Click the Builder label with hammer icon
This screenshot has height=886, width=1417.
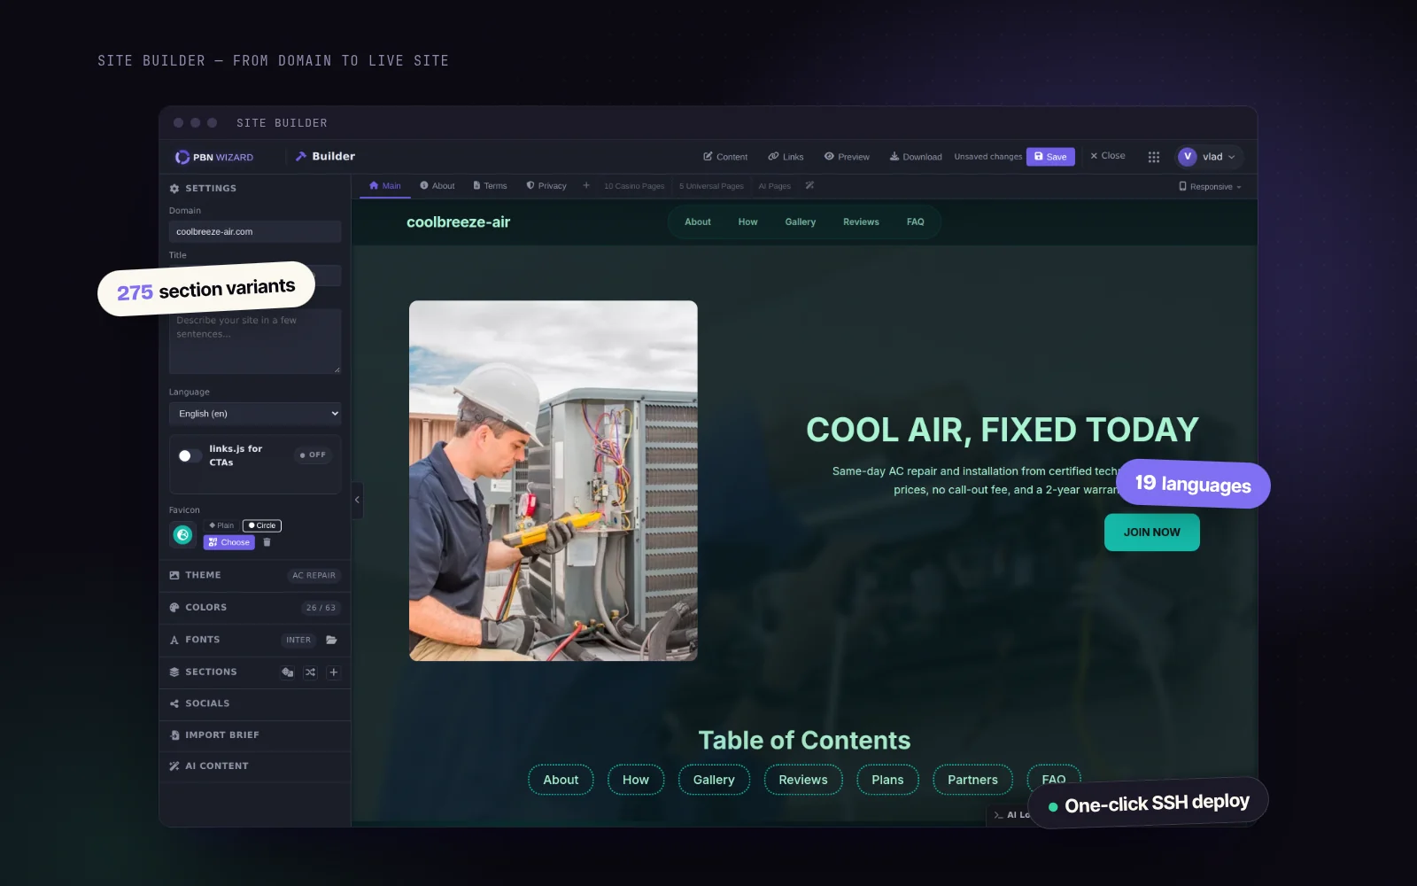[x=325, y=157]
